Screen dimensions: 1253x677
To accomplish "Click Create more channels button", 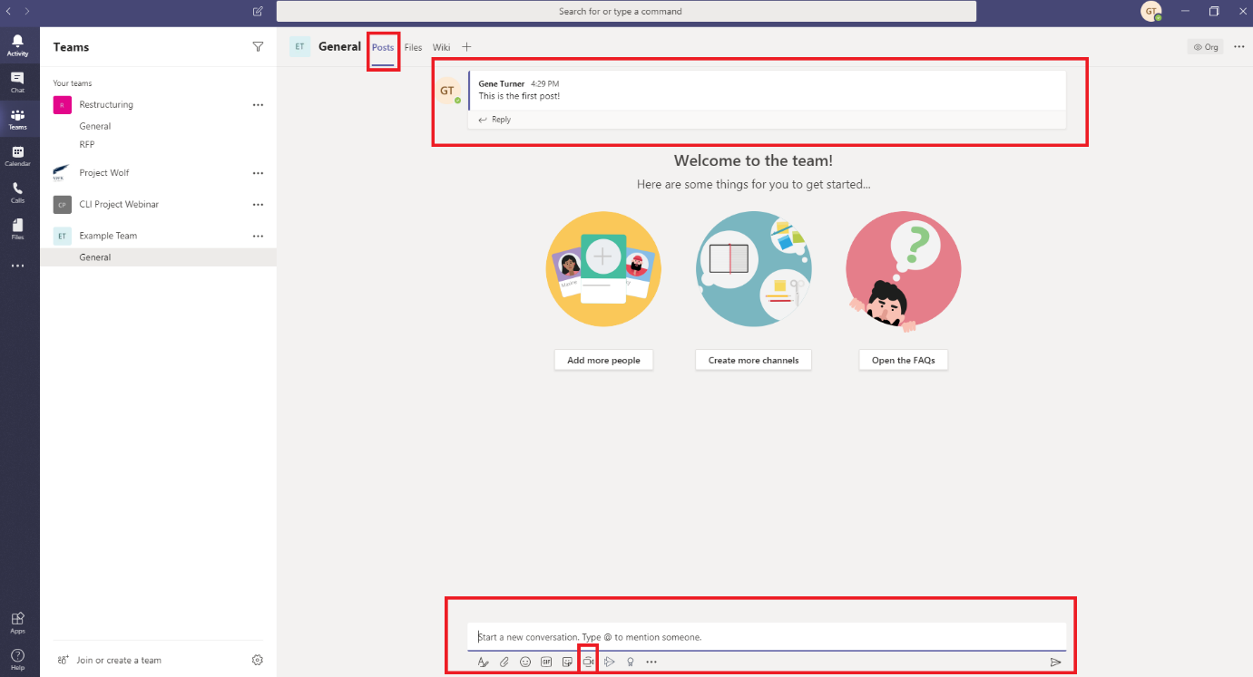I will point(753,360).
